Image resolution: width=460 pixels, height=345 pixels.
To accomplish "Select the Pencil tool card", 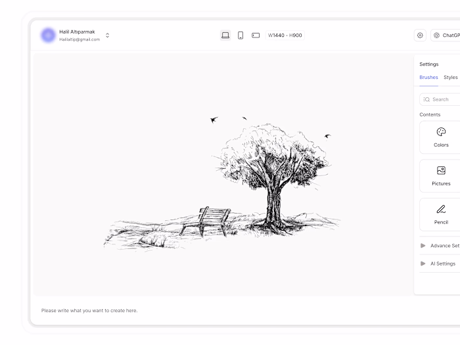I will pos(441,215).
